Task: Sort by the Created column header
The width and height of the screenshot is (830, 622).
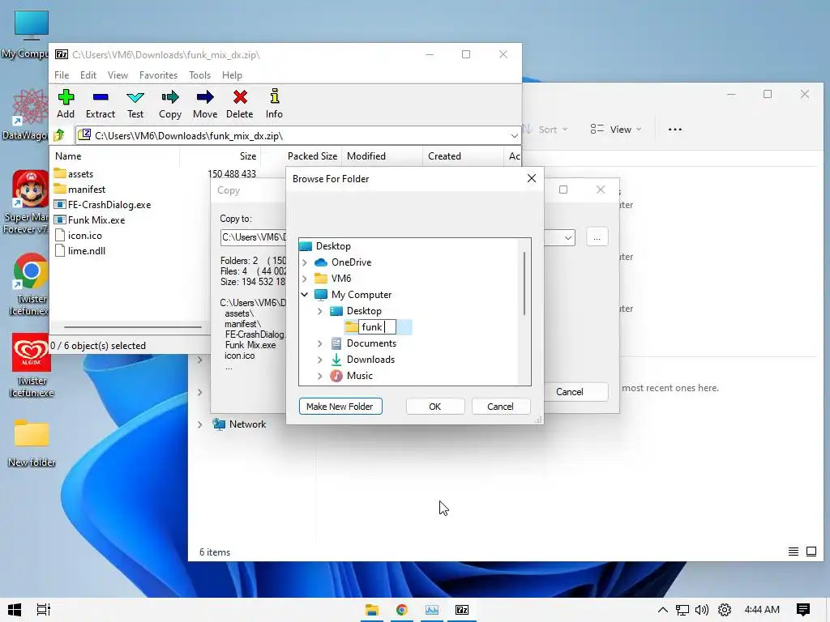Action: pos(445,156)
